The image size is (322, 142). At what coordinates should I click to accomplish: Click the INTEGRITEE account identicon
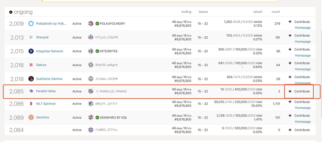click(x=91, y=51)
